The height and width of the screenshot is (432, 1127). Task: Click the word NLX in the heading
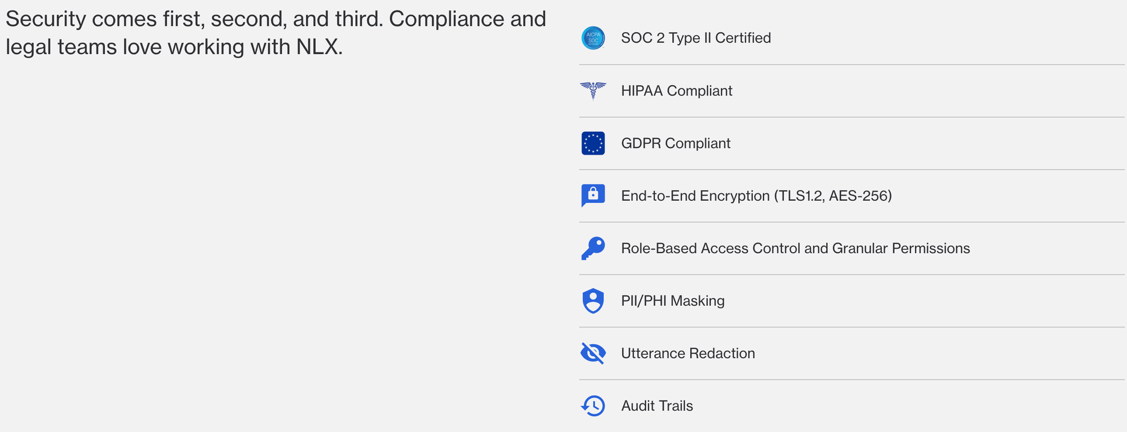(x=318, y=47)
